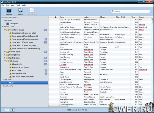
Task: Sort by the Album column header
Action: pyautogui.click(x=107, y=17)
